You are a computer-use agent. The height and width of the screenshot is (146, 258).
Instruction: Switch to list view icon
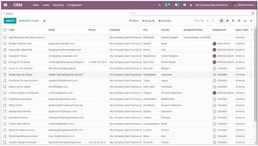click(222, 21)
